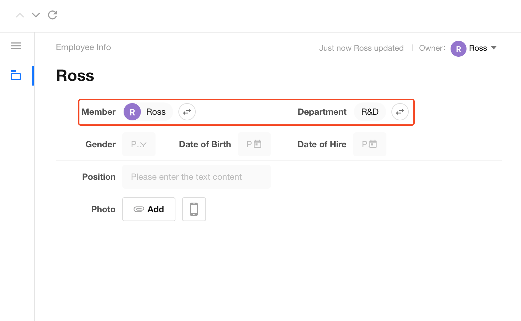521x321 pixels.
Task: Open the Date of Birth picker
Action: click(254, 144)
